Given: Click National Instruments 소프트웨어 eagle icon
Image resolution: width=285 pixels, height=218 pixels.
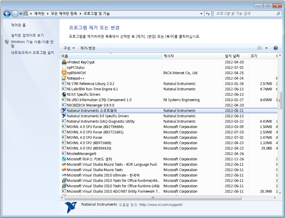Looking at the screenshot, I should tap(64, 110).
